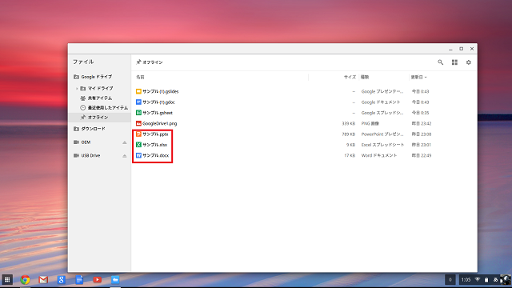Screen dimensions: 512x288
Task: Expand the マイ ドライブ tree arrow
Action: click(77, 89)
